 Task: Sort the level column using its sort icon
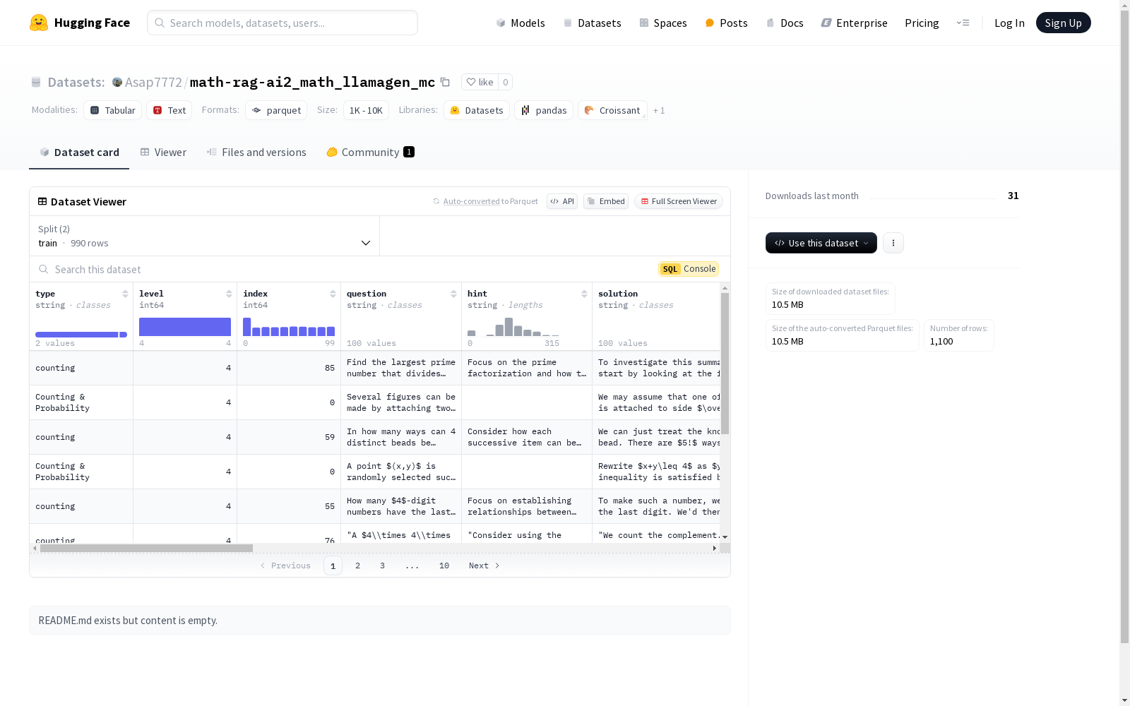[229, 294]
